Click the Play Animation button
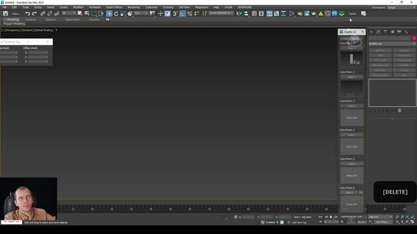This screenshot has height=234, width=417. (x=331, y=217)
